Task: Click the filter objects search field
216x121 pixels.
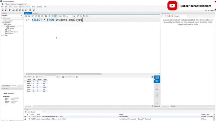Action: pyautogui.click(x=13, y=18)
